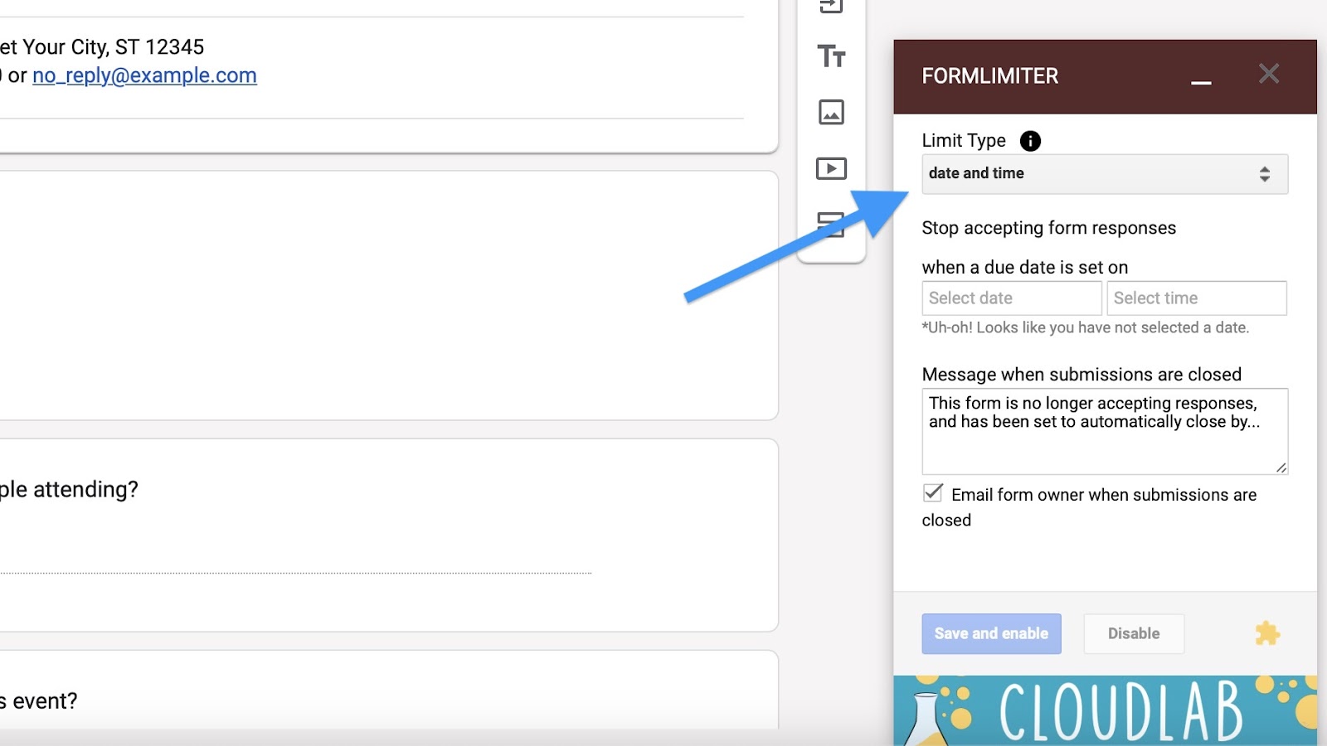Add an image to the form
Viewport: 1327px width, 746px height.
(831, 112)
